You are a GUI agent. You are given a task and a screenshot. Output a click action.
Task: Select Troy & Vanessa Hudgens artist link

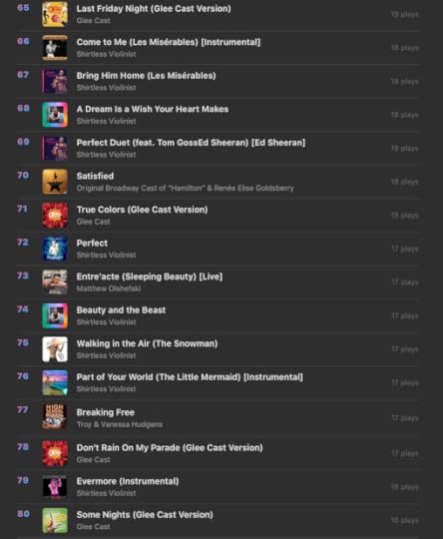[120, 424]
